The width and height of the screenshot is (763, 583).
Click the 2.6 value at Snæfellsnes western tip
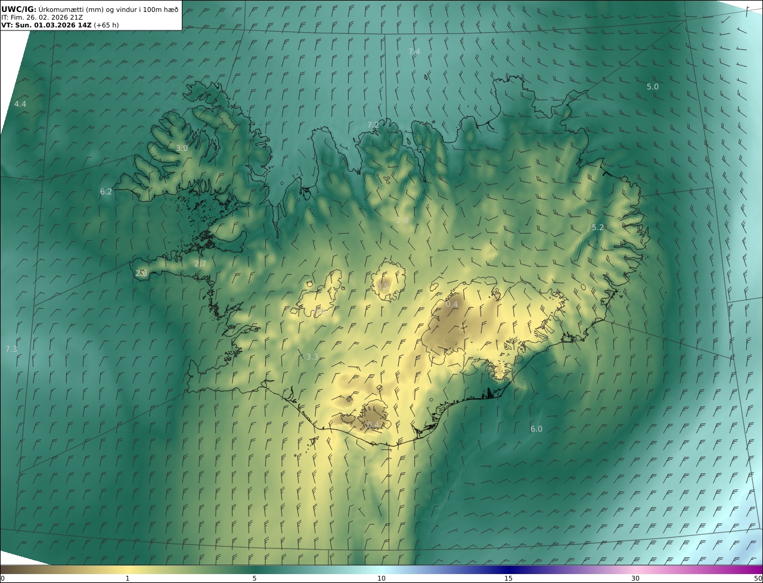click(141, 273)
